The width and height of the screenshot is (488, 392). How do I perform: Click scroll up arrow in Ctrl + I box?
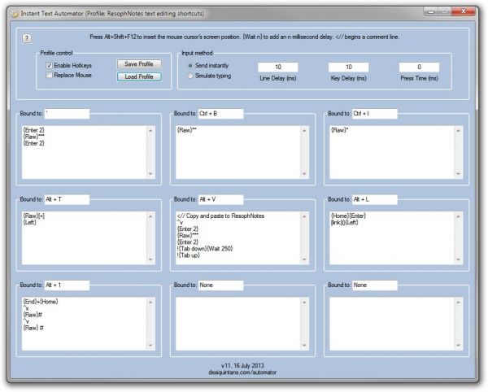[x=459, y=131]
